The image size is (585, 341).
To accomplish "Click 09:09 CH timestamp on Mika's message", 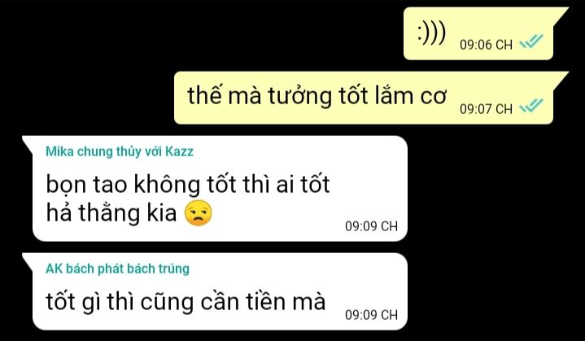I will point(371,226).
